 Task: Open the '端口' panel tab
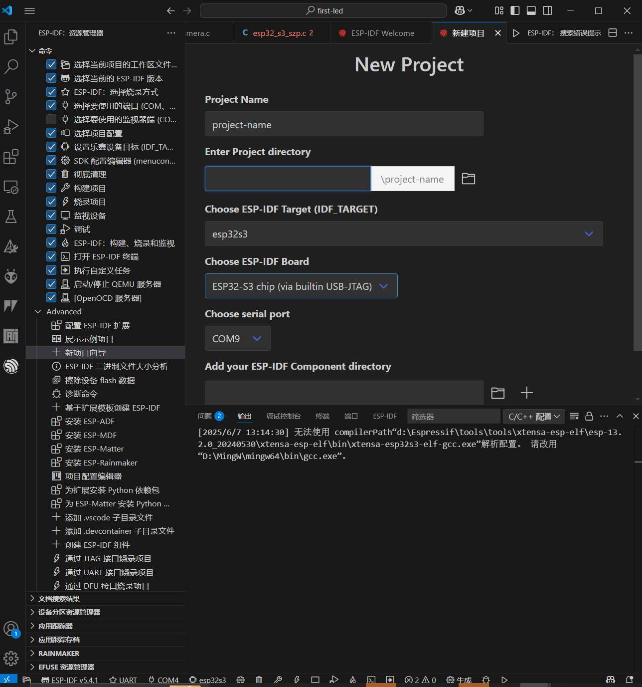pyautogui.click(x=351, y=416)
